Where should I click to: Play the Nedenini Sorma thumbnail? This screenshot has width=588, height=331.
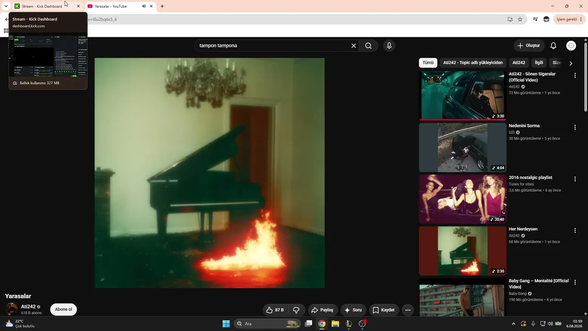tap(463, 147)
